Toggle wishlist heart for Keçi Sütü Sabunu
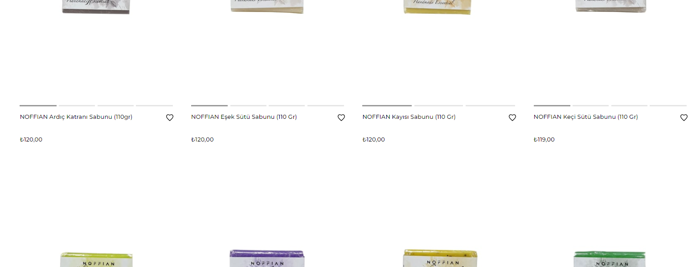Image resolution: width=696 pixels, height=267 pixels. [x=684, y=117]
